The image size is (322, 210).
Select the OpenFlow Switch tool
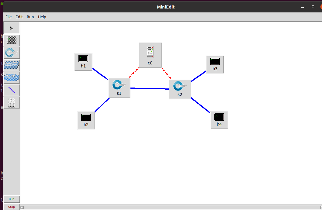(x=12, y=53)
